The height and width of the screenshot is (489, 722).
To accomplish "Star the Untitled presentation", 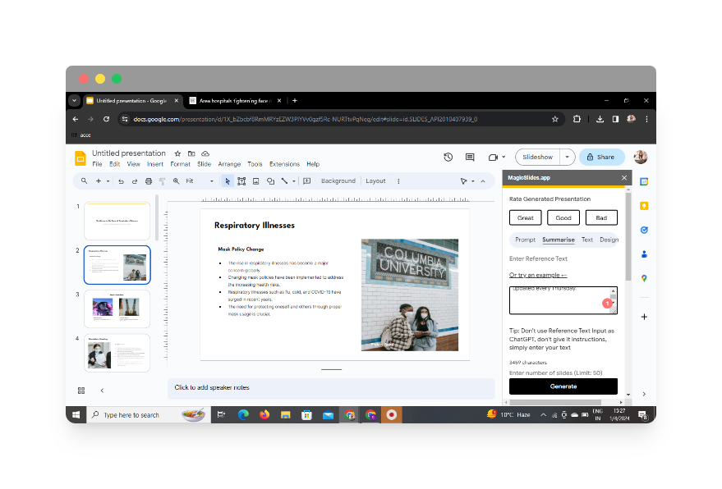I will coord(177,153).
